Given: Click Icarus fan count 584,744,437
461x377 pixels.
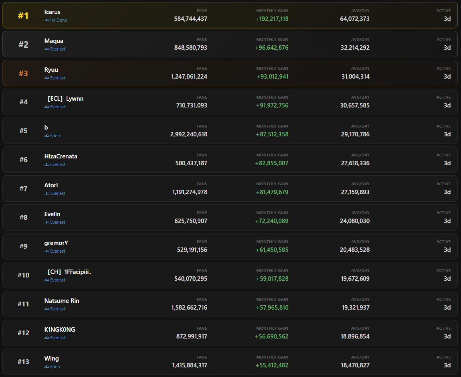Looking at the screenshot, I should [190, 19].
